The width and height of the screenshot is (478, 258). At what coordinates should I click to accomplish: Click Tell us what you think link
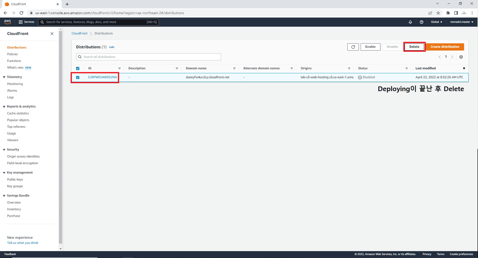tap(23, 243)
